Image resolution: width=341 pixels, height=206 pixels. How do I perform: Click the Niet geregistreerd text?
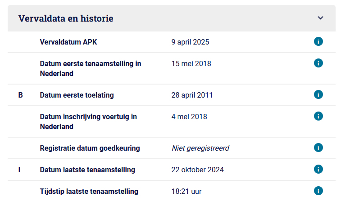[200, 148]
